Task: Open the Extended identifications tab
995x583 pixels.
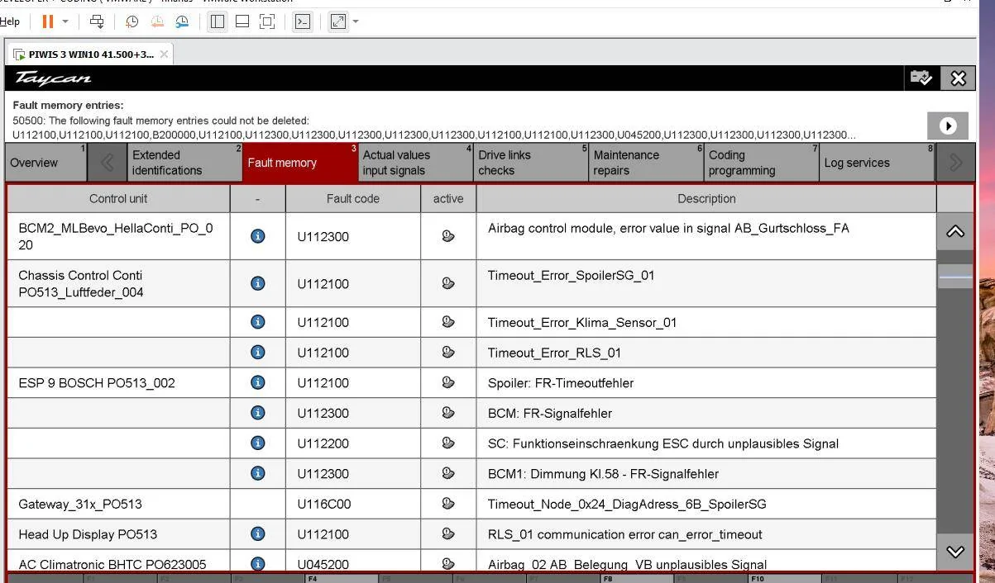Action: click(x=185, y=163)
